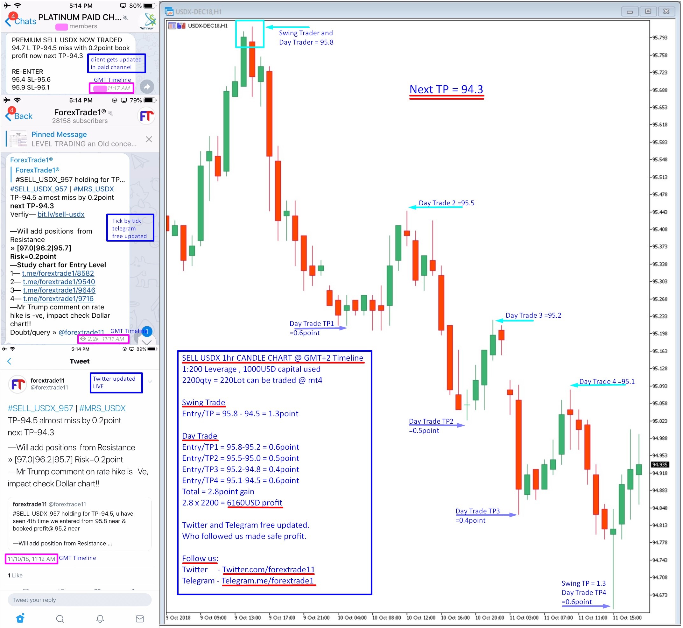Tap the #MRS_USDX hashtag in Telegram
Image resolution: width=683 pixels, height=628 pixels.
point(94,189)
